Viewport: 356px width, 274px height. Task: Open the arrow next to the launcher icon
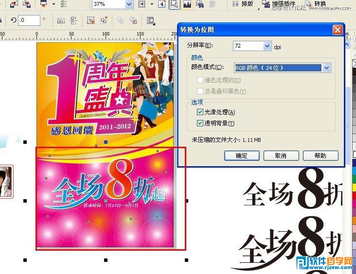pos(53,4)
